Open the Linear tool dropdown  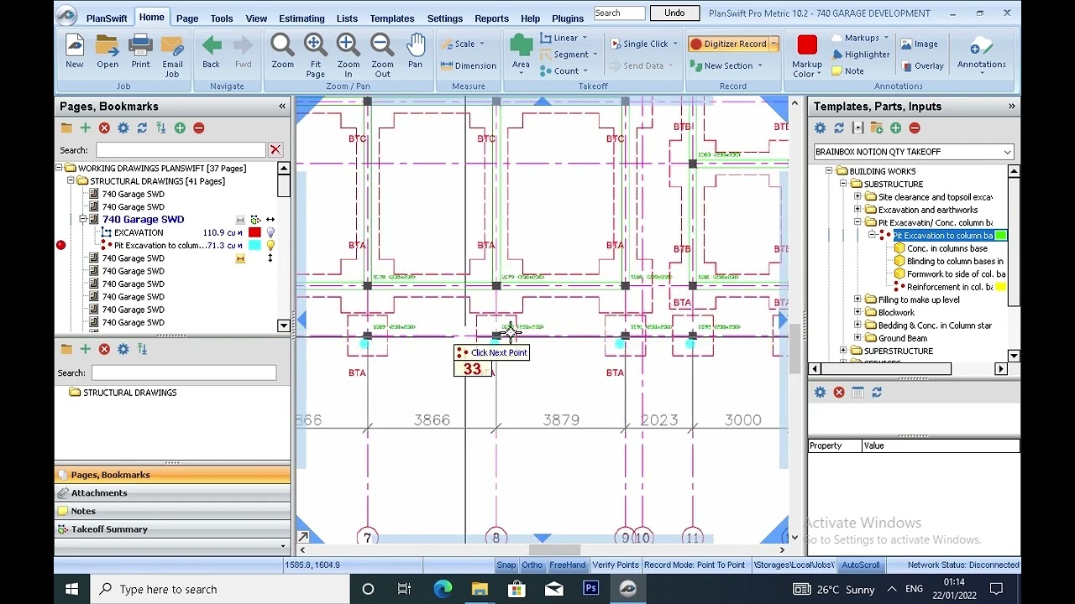pyautogui.click(x=585, y=38)
